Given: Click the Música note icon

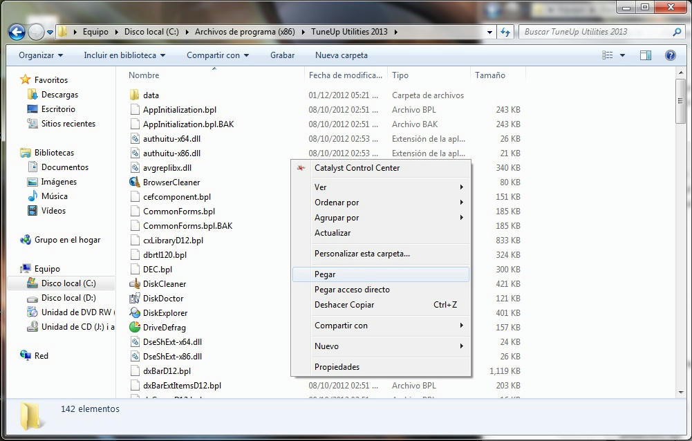Looking at the screenshot, I should point(32,196).
